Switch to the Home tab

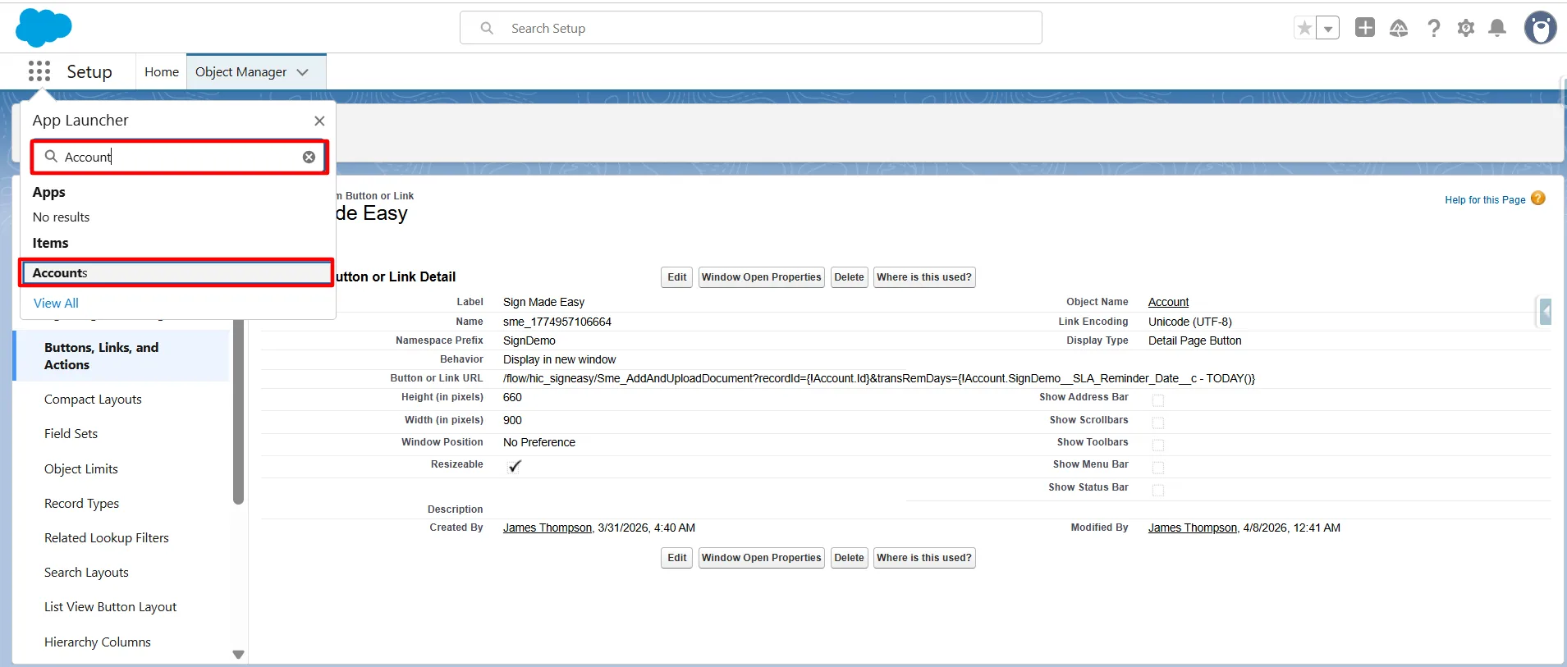click(x=162, y=72)
